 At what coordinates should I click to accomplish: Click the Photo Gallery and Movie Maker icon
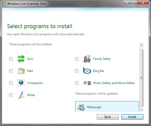(x=87, y=83)
